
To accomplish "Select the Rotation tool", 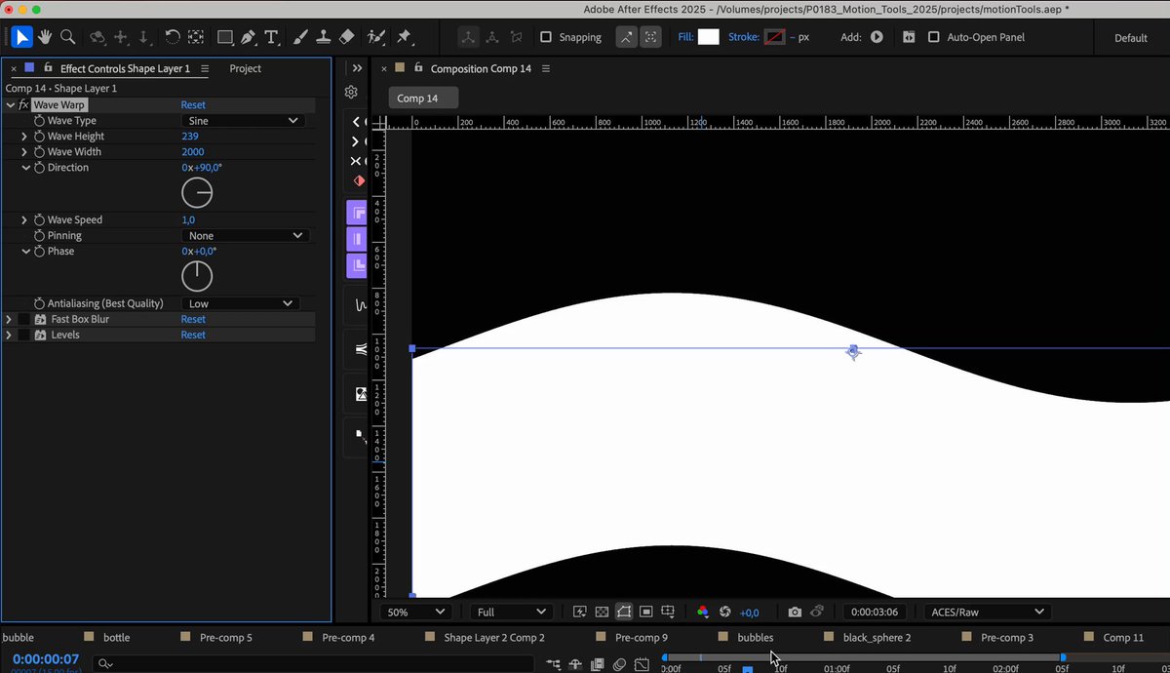I will point(172,37).
